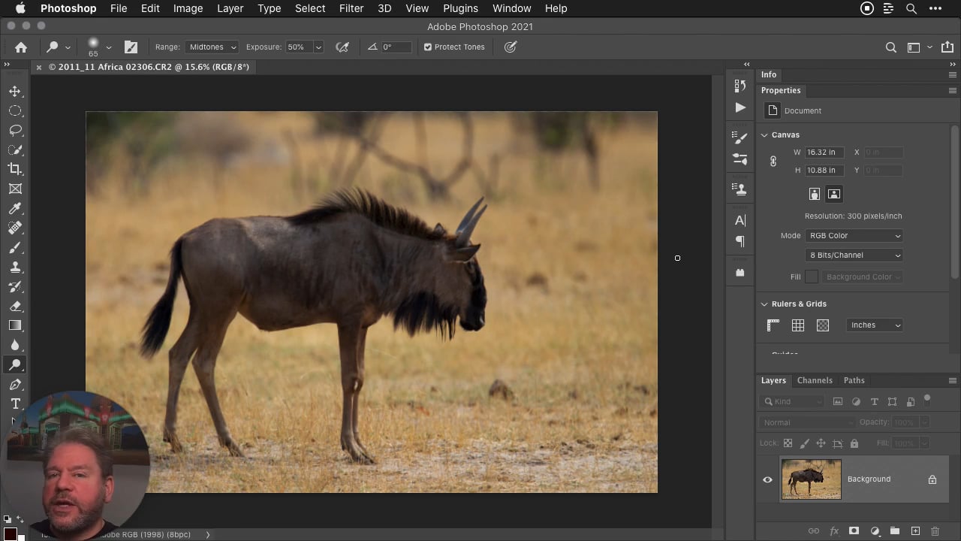Collapse the Canvas section
The height and width of the screenshot is (541, 961).
coord(764,135)
